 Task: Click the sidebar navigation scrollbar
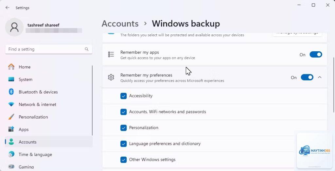[x=92, y=100]
